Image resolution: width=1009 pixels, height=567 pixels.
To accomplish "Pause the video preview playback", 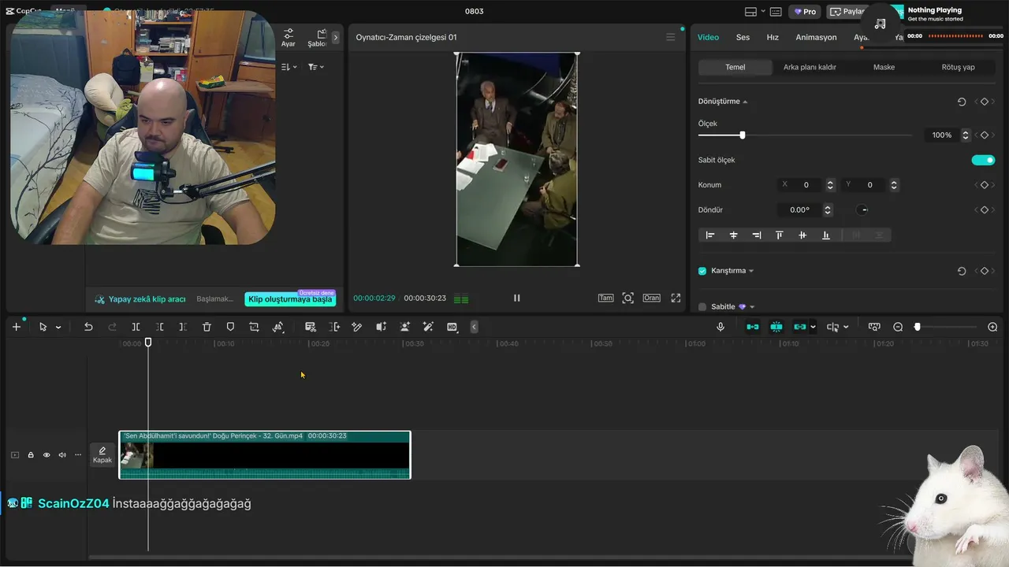I will pos(517,298).
